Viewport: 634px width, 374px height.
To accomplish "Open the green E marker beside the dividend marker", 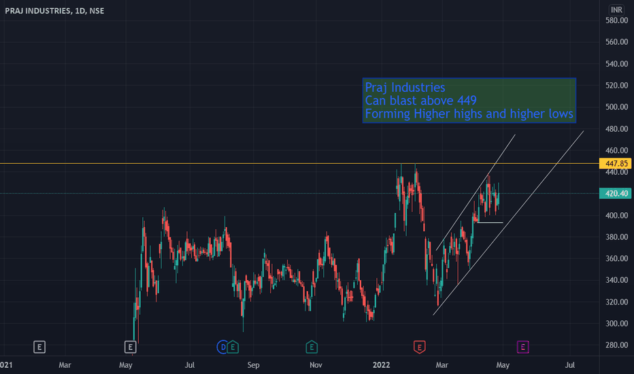I will 233,347.
